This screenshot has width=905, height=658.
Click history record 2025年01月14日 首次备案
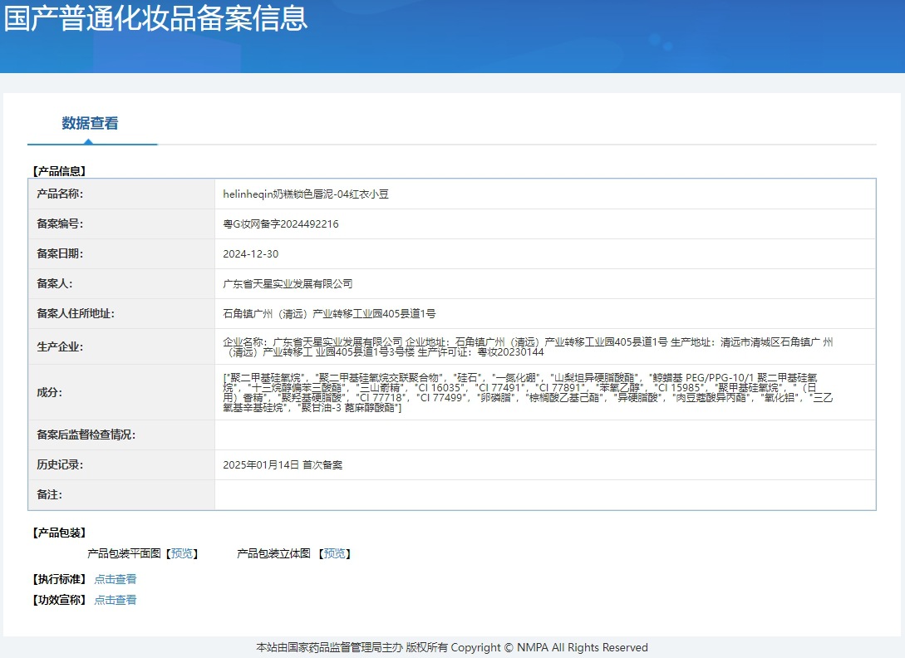283,465
